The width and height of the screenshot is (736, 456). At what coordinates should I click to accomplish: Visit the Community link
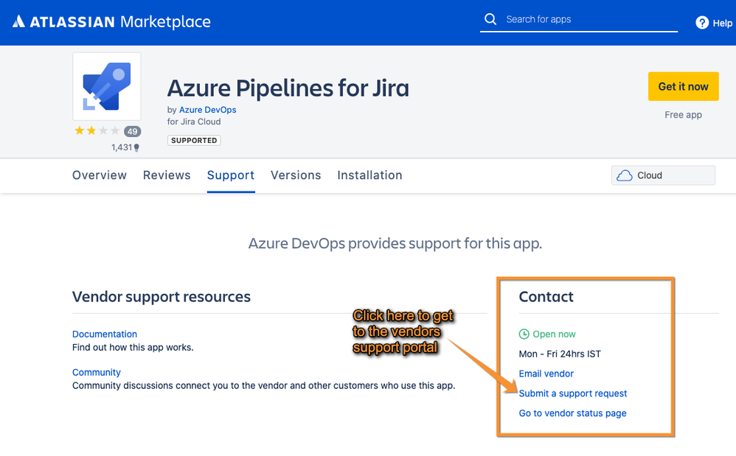tap(97, 372)
